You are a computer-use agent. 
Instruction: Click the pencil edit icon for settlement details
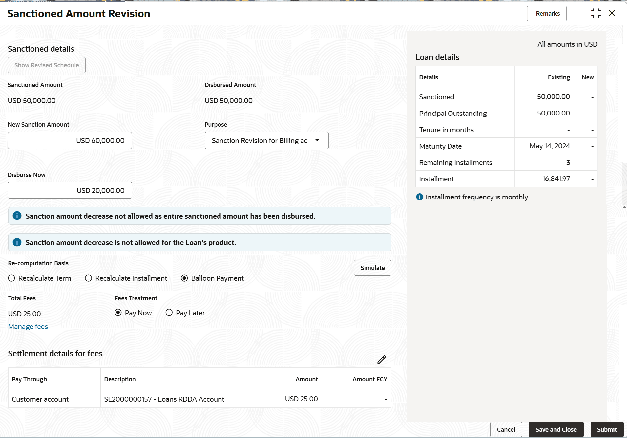tap(382, 360)
